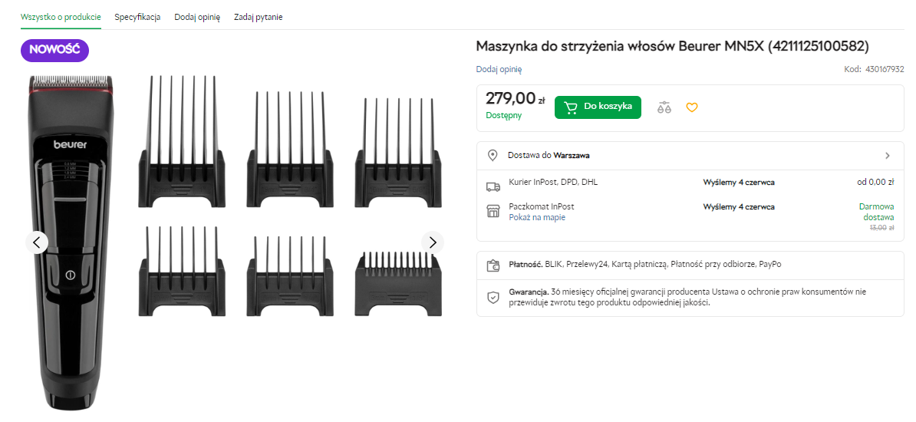Click the courier truck icon

493,186
